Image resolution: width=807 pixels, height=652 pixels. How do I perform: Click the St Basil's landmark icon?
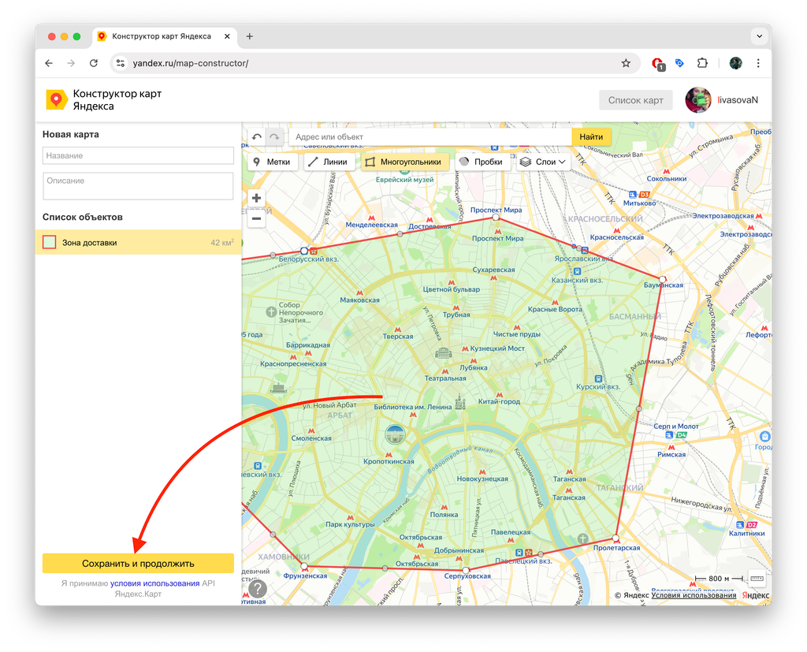460,402
